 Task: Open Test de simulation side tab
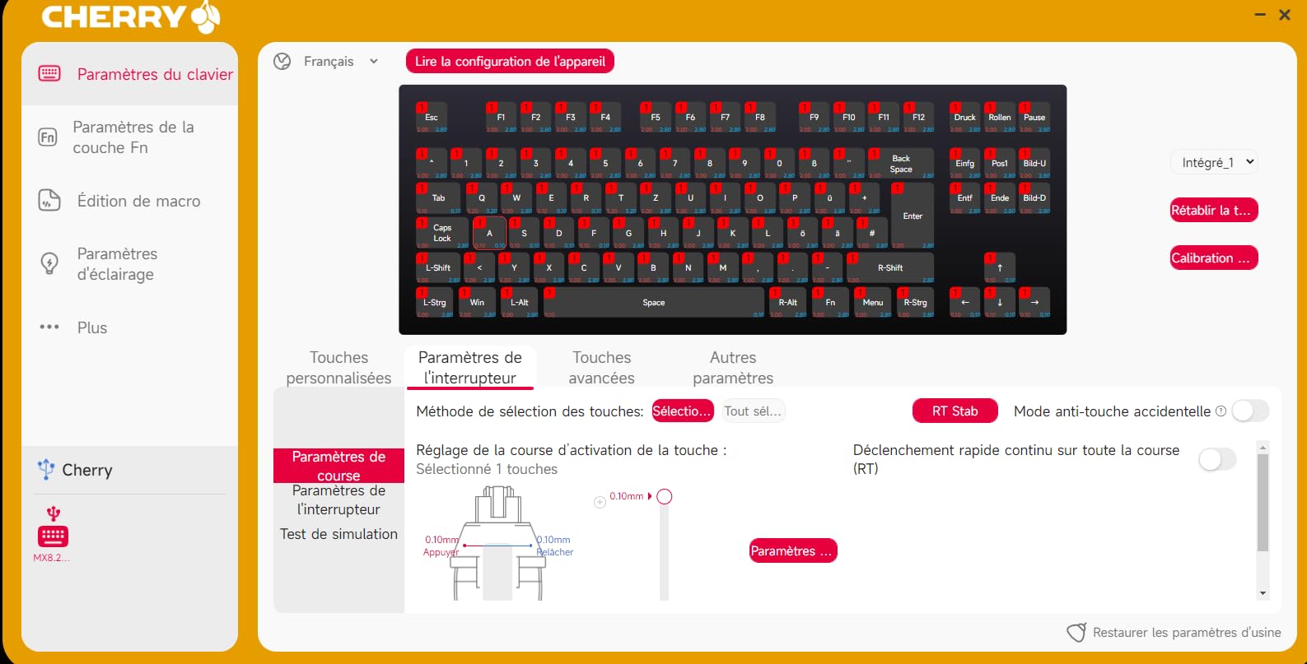pos(338,534)
